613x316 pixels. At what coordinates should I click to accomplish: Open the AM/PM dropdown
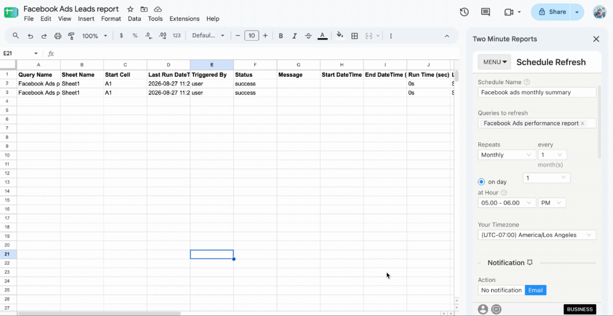pos(552,203)
